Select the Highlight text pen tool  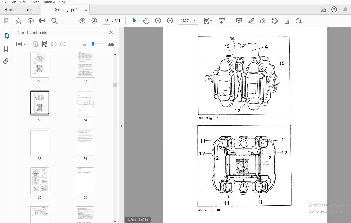(x=251, y=21)
